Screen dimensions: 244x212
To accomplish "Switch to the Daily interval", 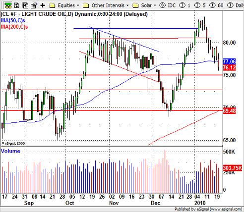I will [236, 5].
